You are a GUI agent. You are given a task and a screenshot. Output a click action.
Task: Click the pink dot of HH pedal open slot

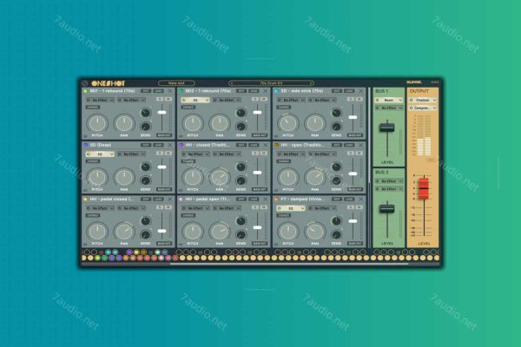181,200
